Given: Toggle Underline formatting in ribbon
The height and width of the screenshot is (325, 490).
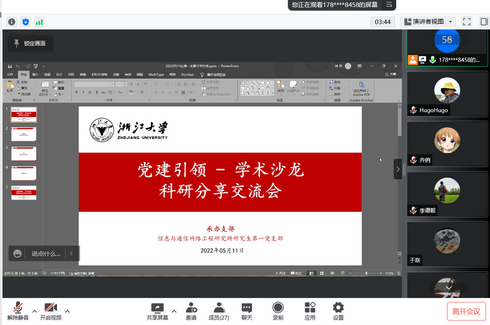Looking at the screenshot, I should coord(90,92).
